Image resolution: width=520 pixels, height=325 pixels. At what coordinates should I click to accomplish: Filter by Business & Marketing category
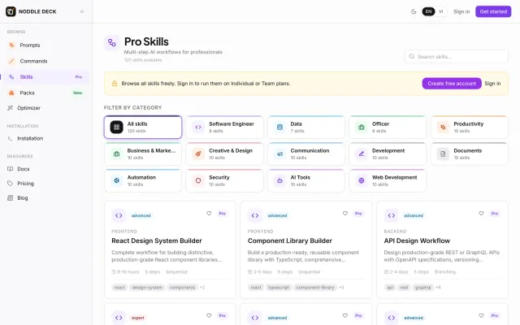143,154
